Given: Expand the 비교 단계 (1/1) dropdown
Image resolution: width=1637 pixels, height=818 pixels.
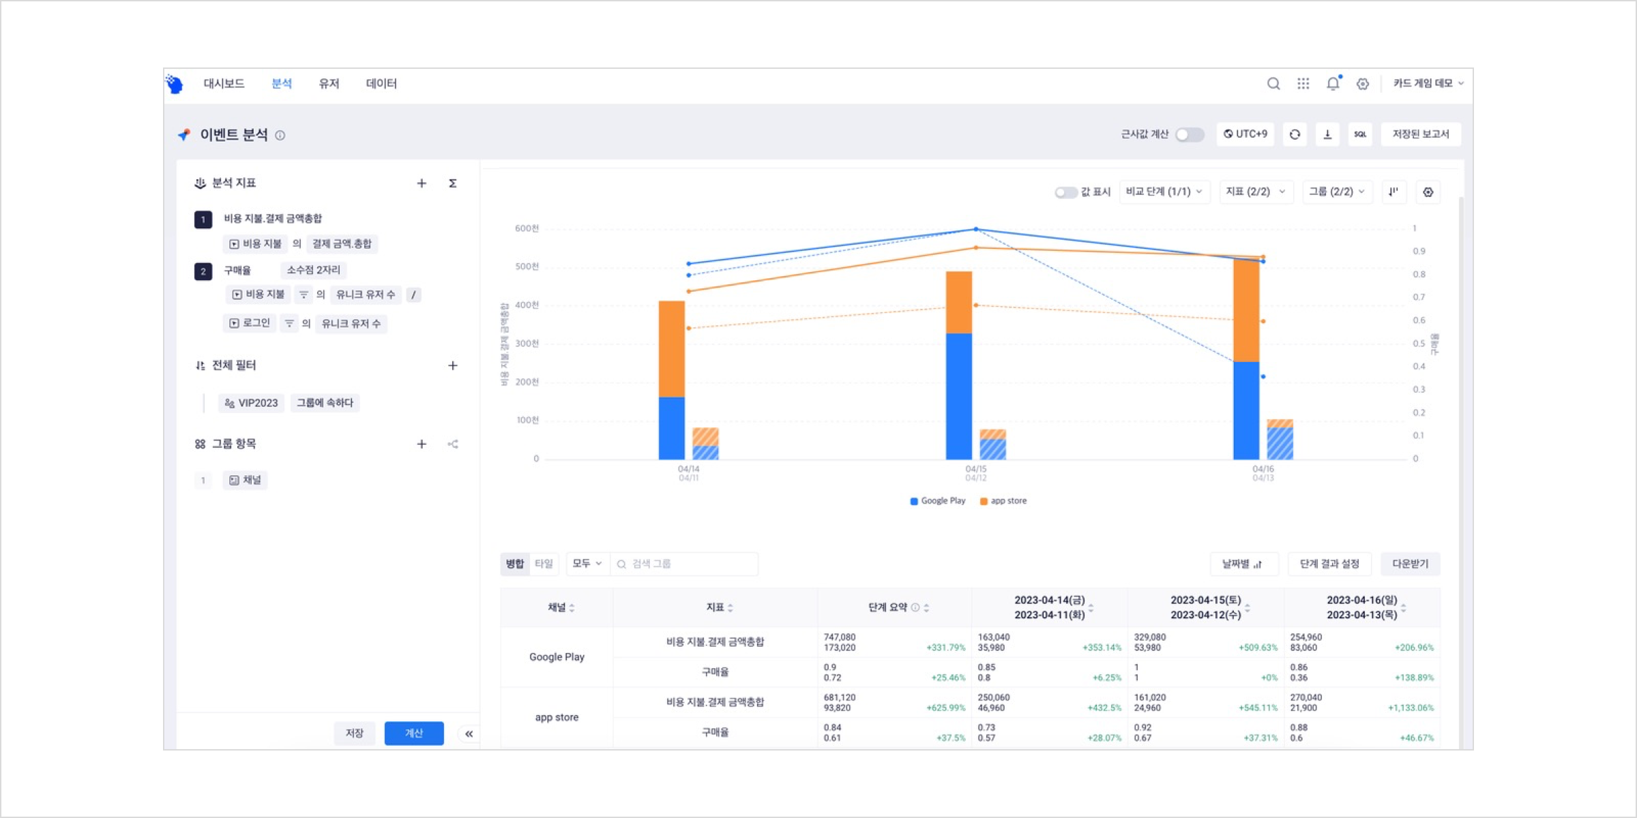Looking at the screenshot, I should pyautogui.click(x=1164, y=192).
